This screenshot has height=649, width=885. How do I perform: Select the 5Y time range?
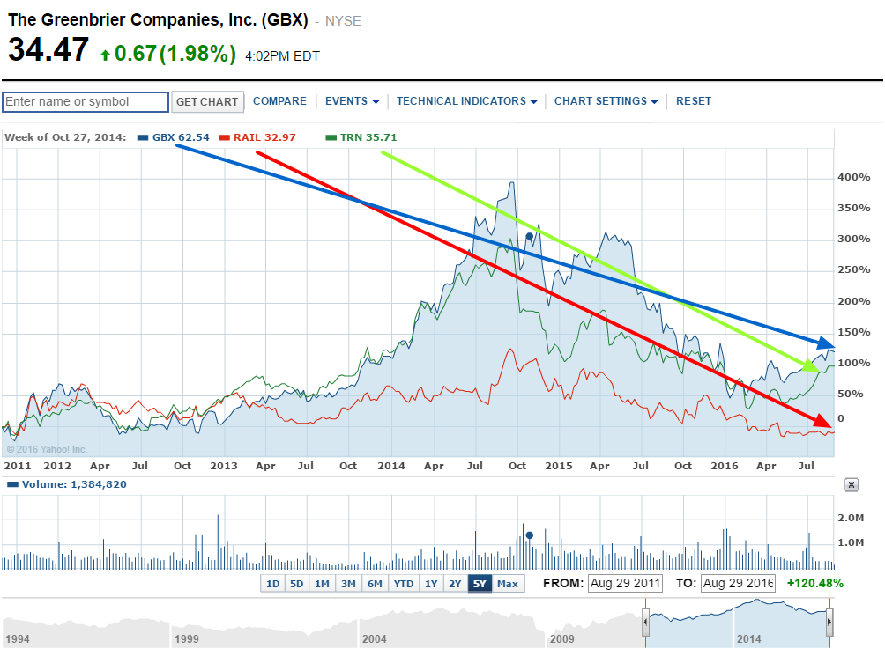tap(480, 584)
